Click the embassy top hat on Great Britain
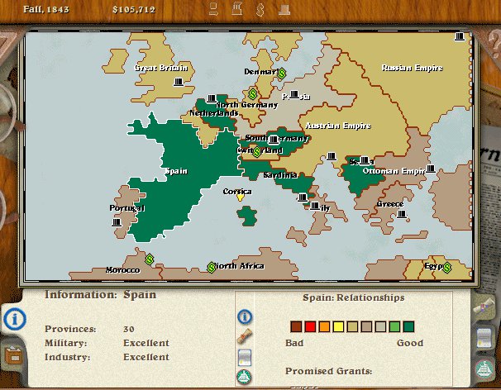Viewport: 501px width, 390px height. coord(179,82)
